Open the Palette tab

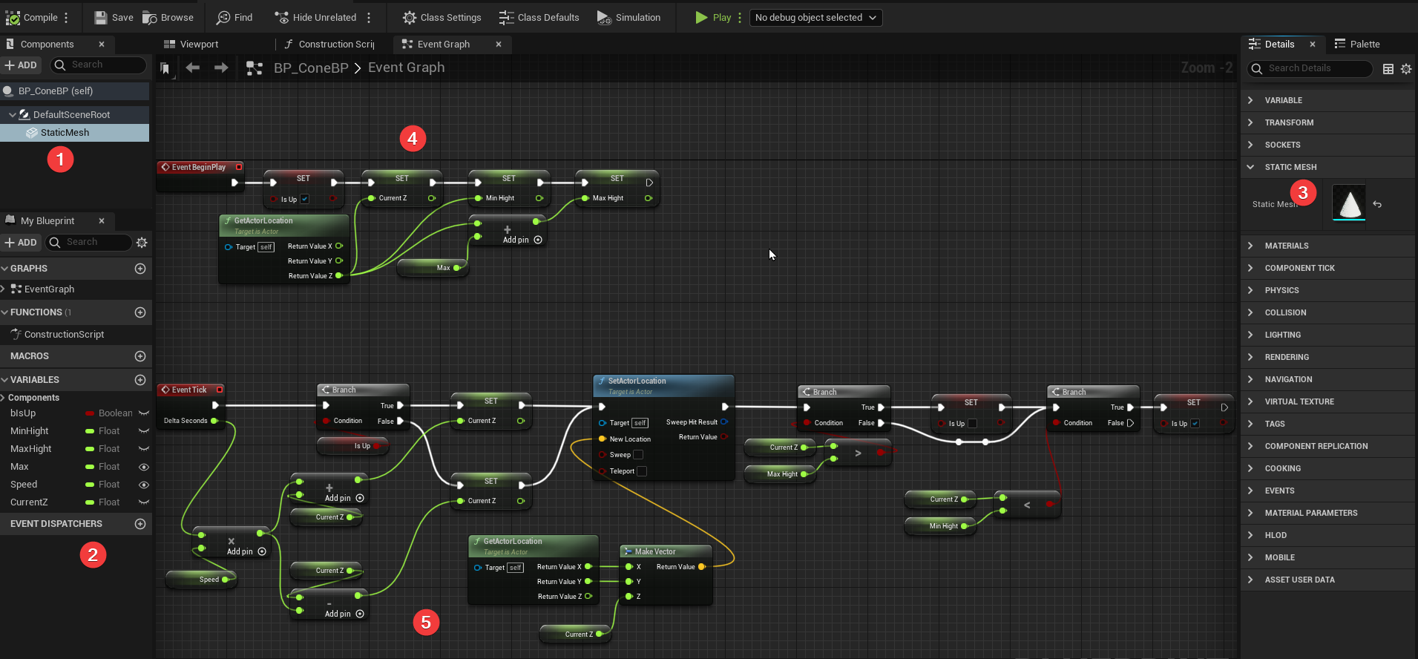(x=1357, y=45)
